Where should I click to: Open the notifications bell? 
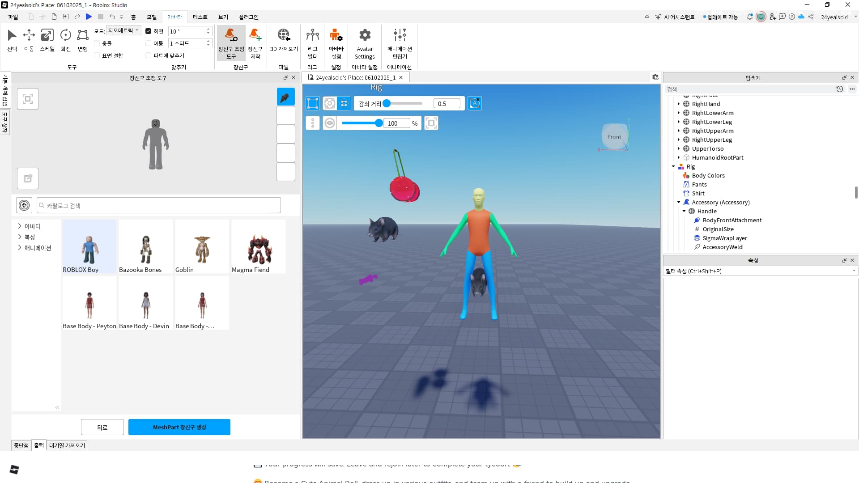pos(750,17)
